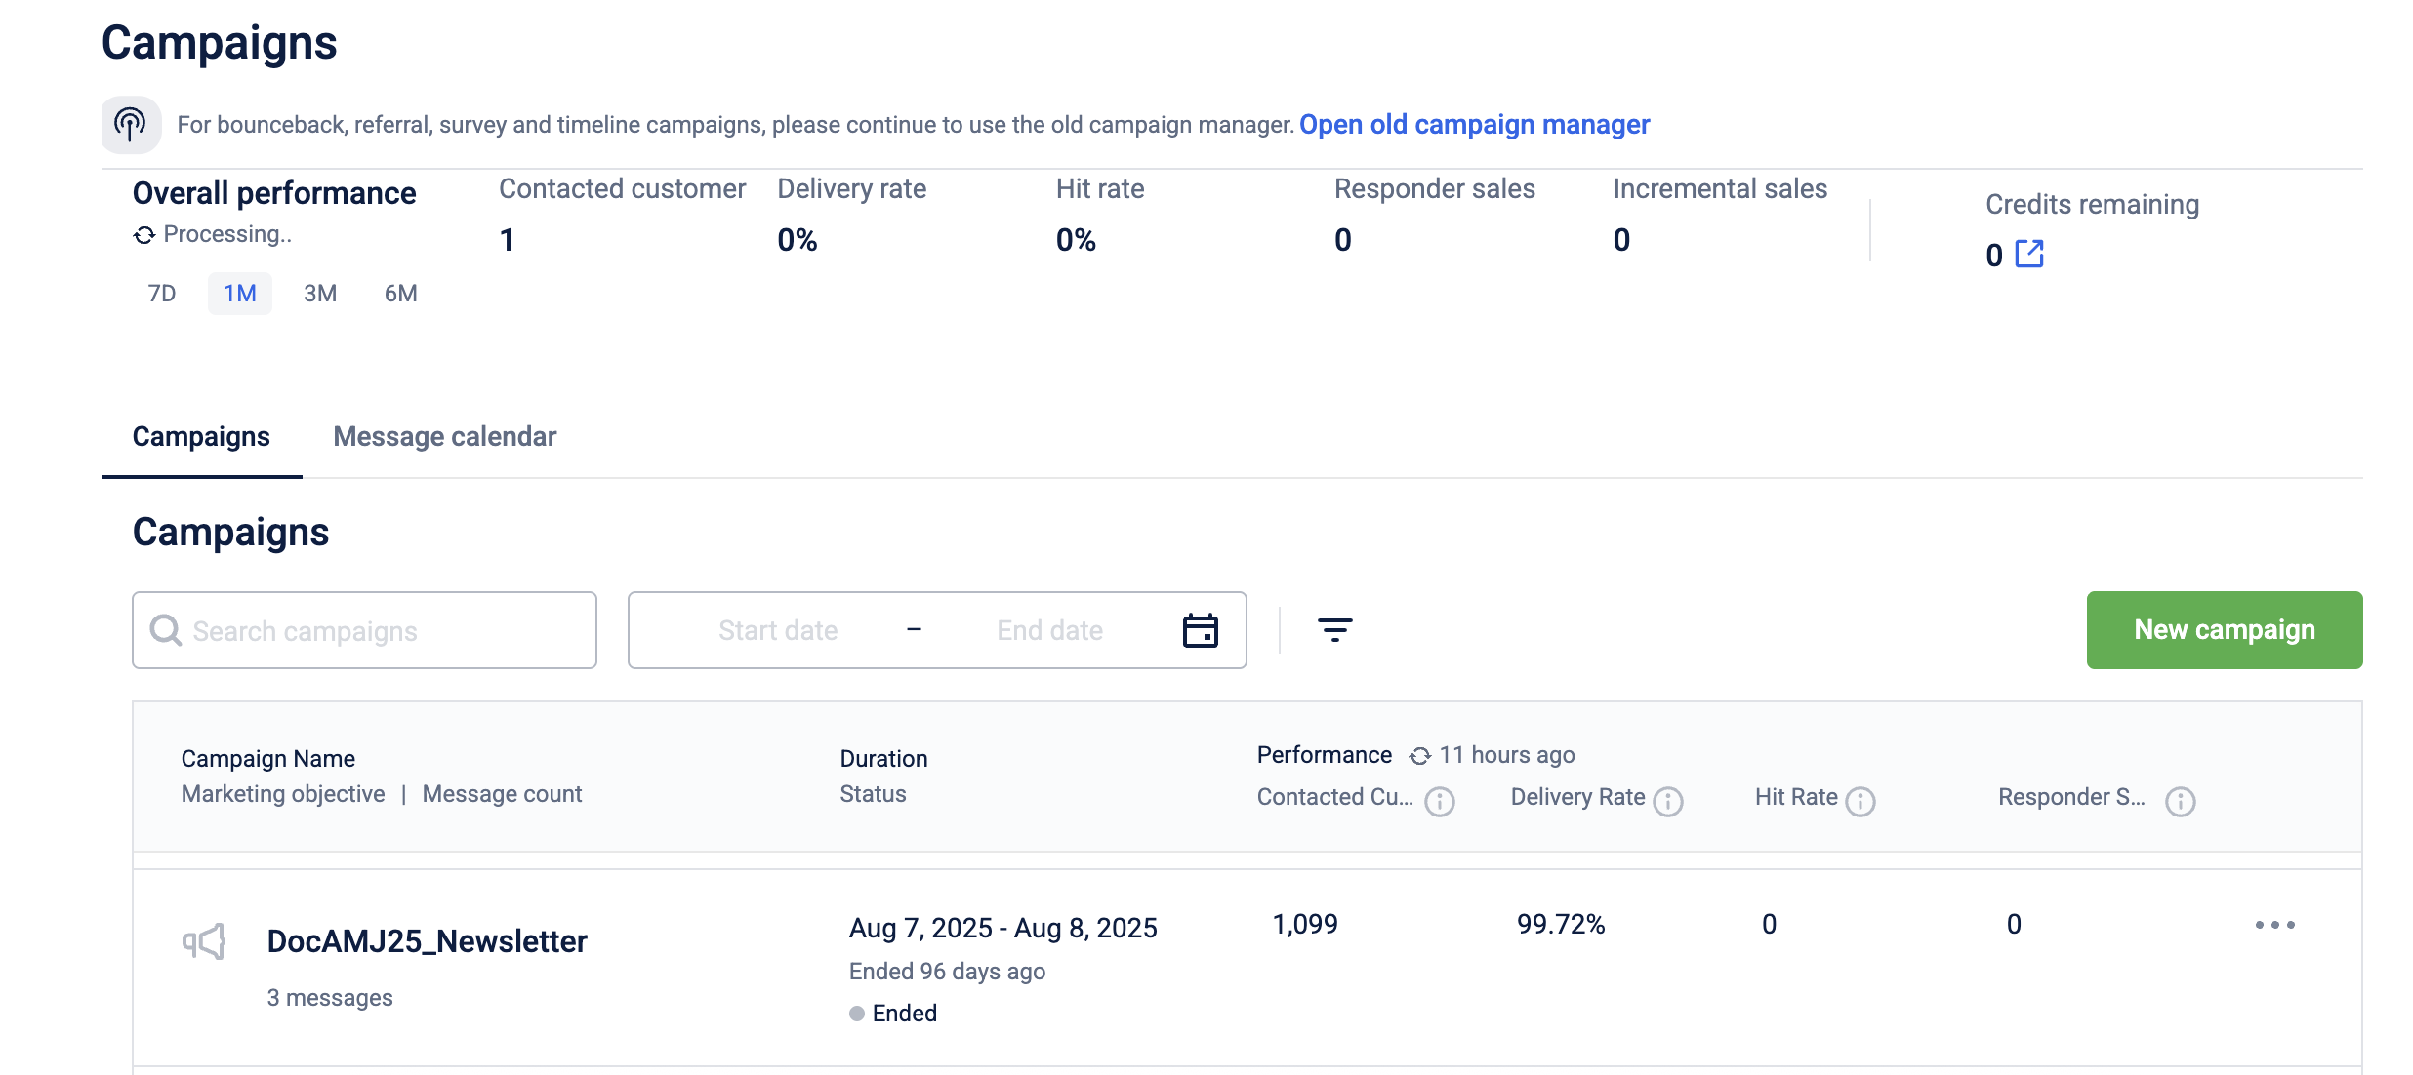The width and height of the screenshot is (2413, 1075).
Task: Open the campaign filter icon
Action: click(1334, 630)
